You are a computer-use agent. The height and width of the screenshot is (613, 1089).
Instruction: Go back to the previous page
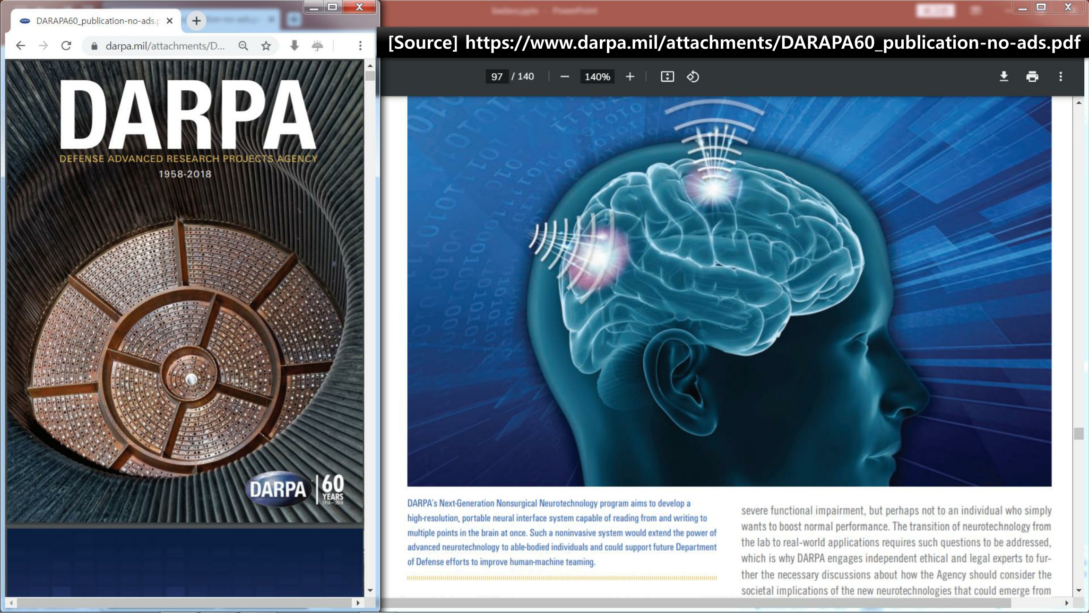click(20, 46)
